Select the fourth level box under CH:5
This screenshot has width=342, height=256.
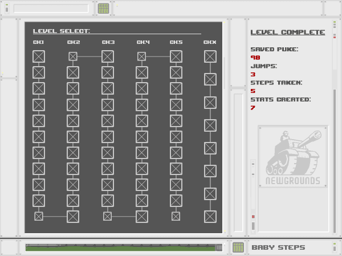point(176,105)
